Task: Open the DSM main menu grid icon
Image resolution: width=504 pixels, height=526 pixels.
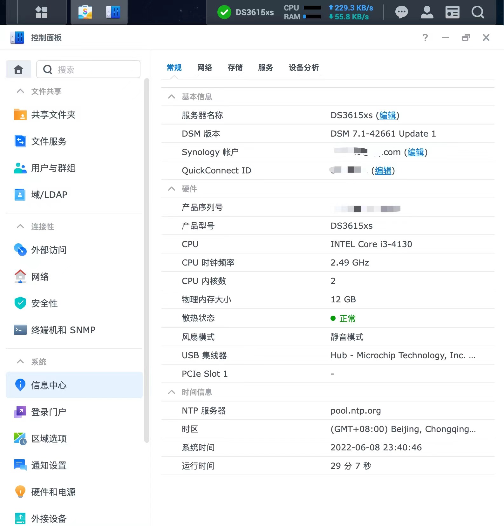Action: (x=41, y=12)
